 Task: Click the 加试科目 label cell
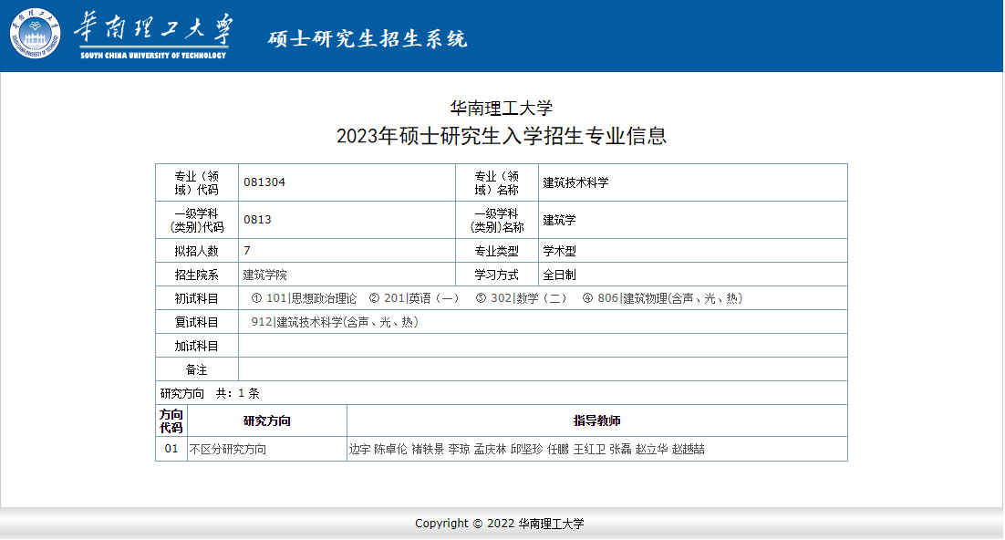tap(197, 346)
